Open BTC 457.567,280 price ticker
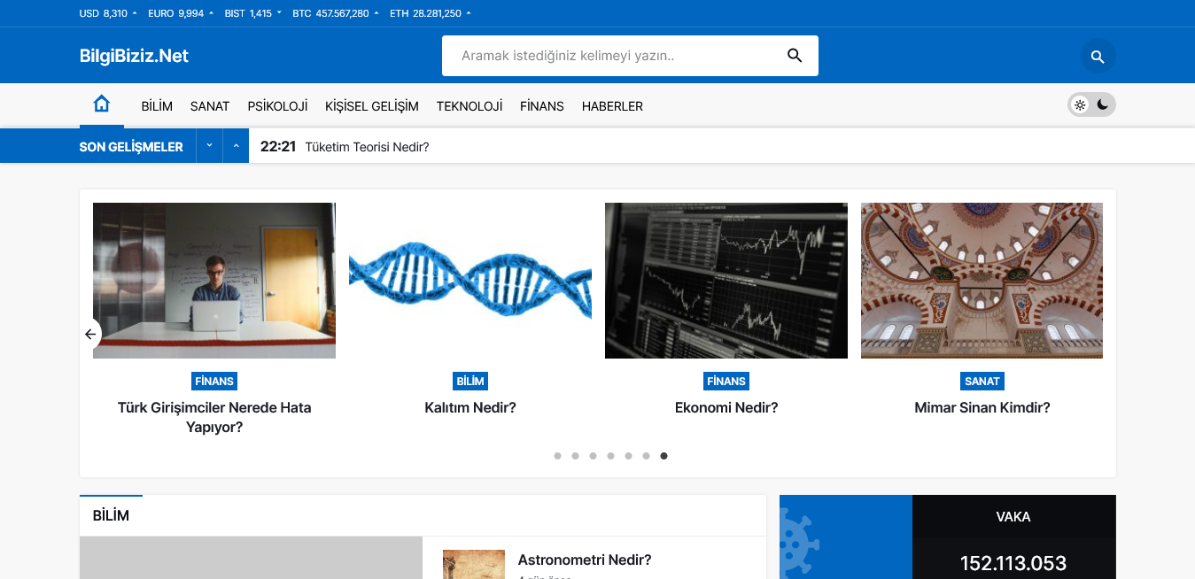The width and height of the screenshot is (1195, 579). [x=336, y=13]
